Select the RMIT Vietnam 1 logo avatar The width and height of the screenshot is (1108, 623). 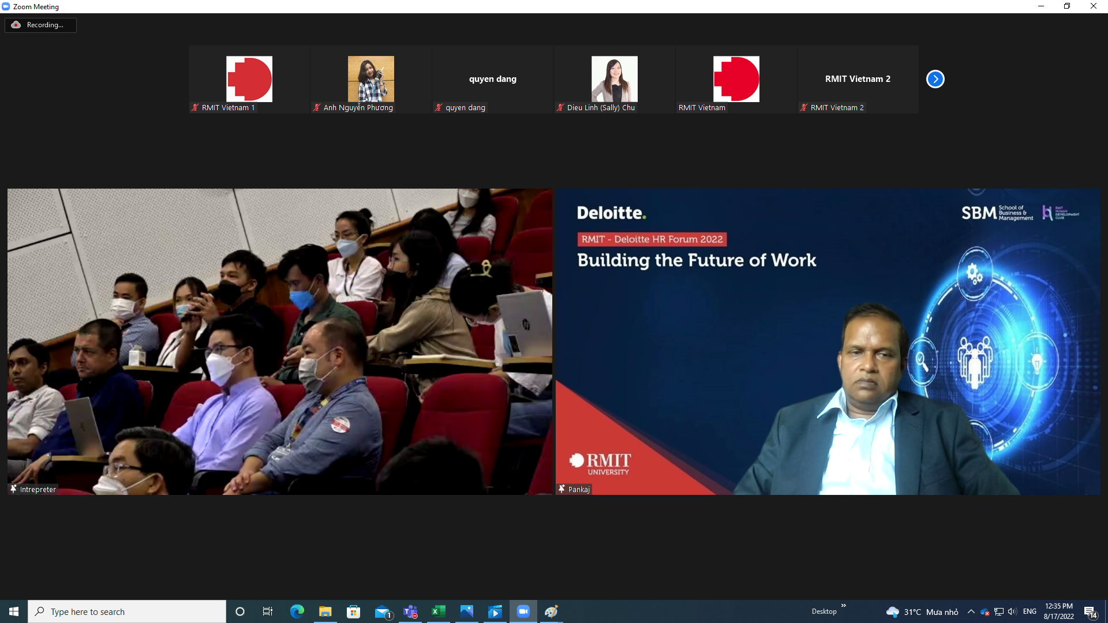(249, 79)
